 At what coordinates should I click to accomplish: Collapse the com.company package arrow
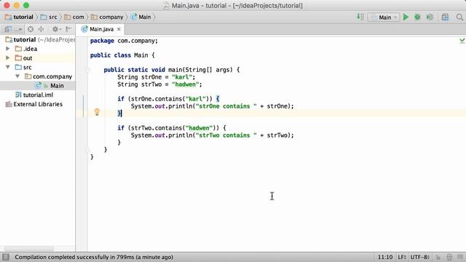(17, 76)
